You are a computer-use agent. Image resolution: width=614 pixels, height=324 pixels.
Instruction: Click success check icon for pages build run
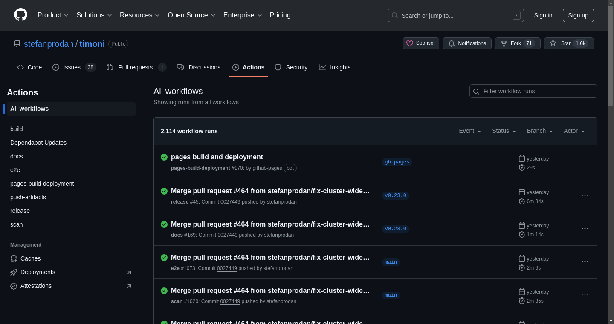(x=164, y=157)
